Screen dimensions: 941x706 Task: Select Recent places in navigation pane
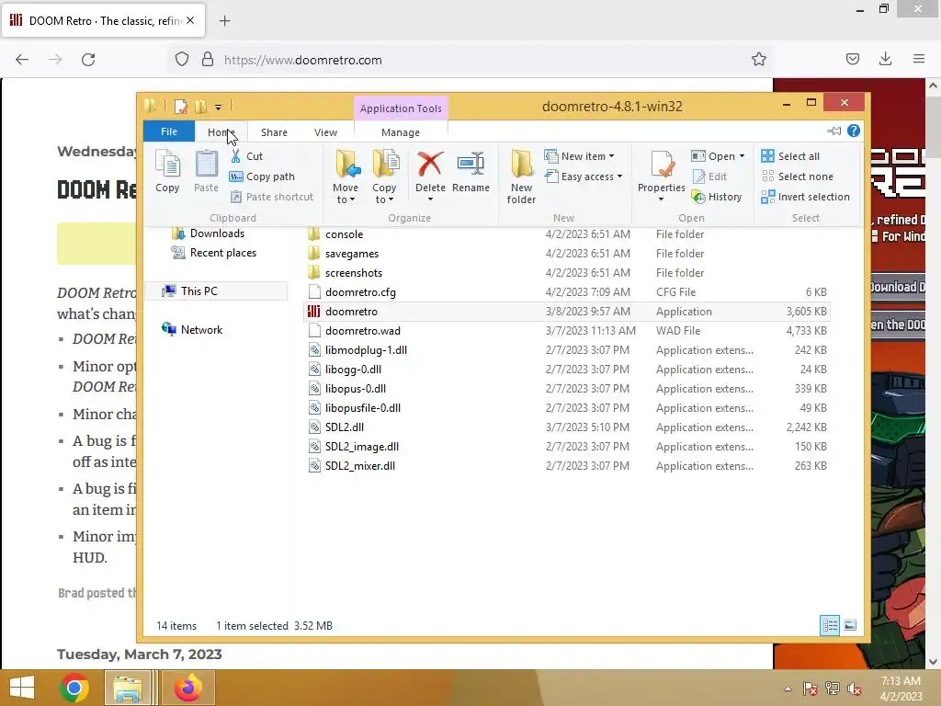click(x=214, y=253)
